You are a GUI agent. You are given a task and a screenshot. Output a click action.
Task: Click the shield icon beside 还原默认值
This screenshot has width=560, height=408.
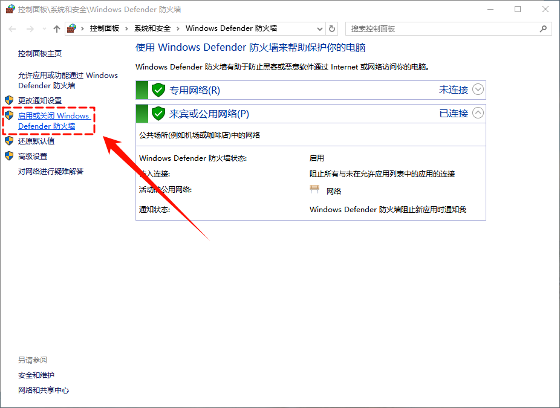coord(8,141)
